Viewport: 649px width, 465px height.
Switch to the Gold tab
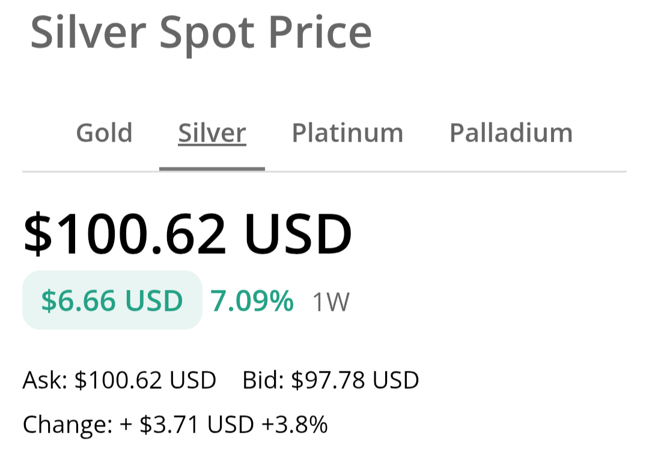click(x=104, y=133)
